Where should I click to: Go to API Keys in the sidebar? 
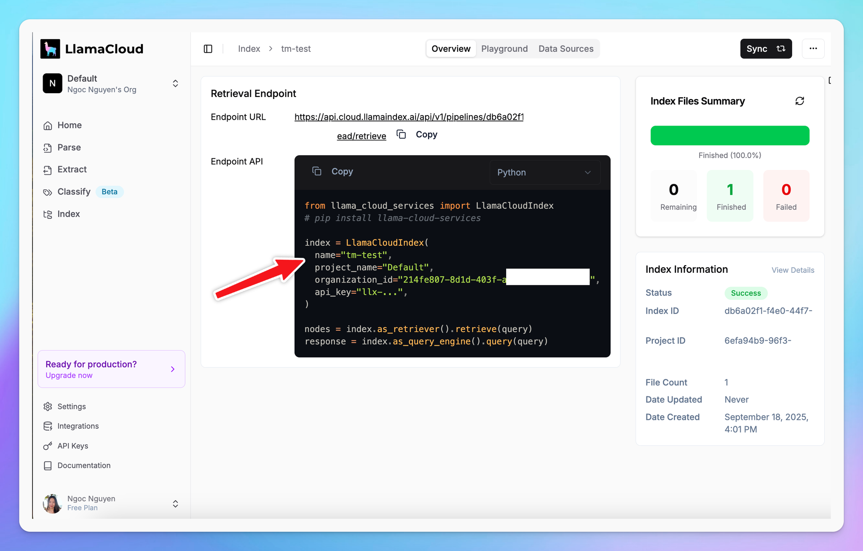point(72,446)
